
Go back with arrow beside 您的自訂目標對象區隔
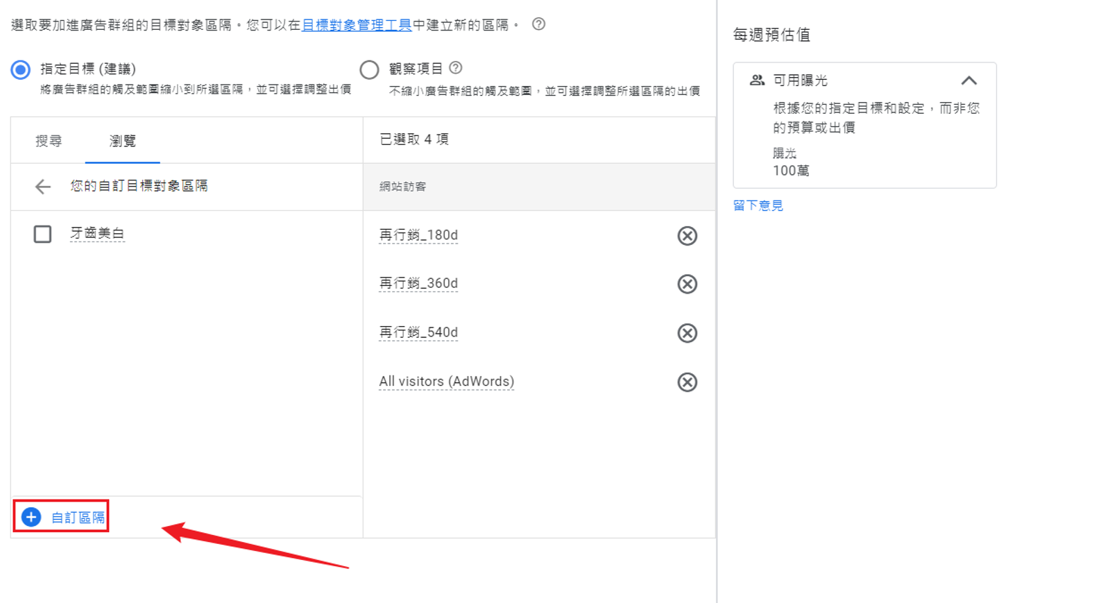43,187
